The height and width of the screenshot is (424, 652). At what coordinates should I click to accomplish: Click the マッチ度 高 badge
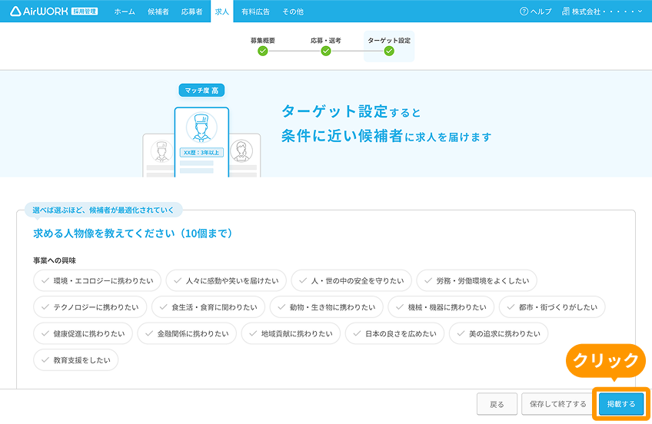tap(201, 90)
